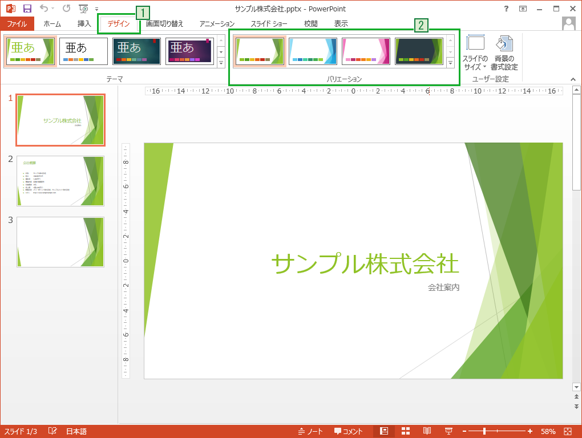Screen dimensions: 582x438
Task: Switch to the アニメーション tab
Action: (217, 24)
